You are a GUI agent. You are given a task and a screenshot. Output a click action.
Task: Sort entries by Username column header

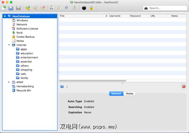pos(119,16)
